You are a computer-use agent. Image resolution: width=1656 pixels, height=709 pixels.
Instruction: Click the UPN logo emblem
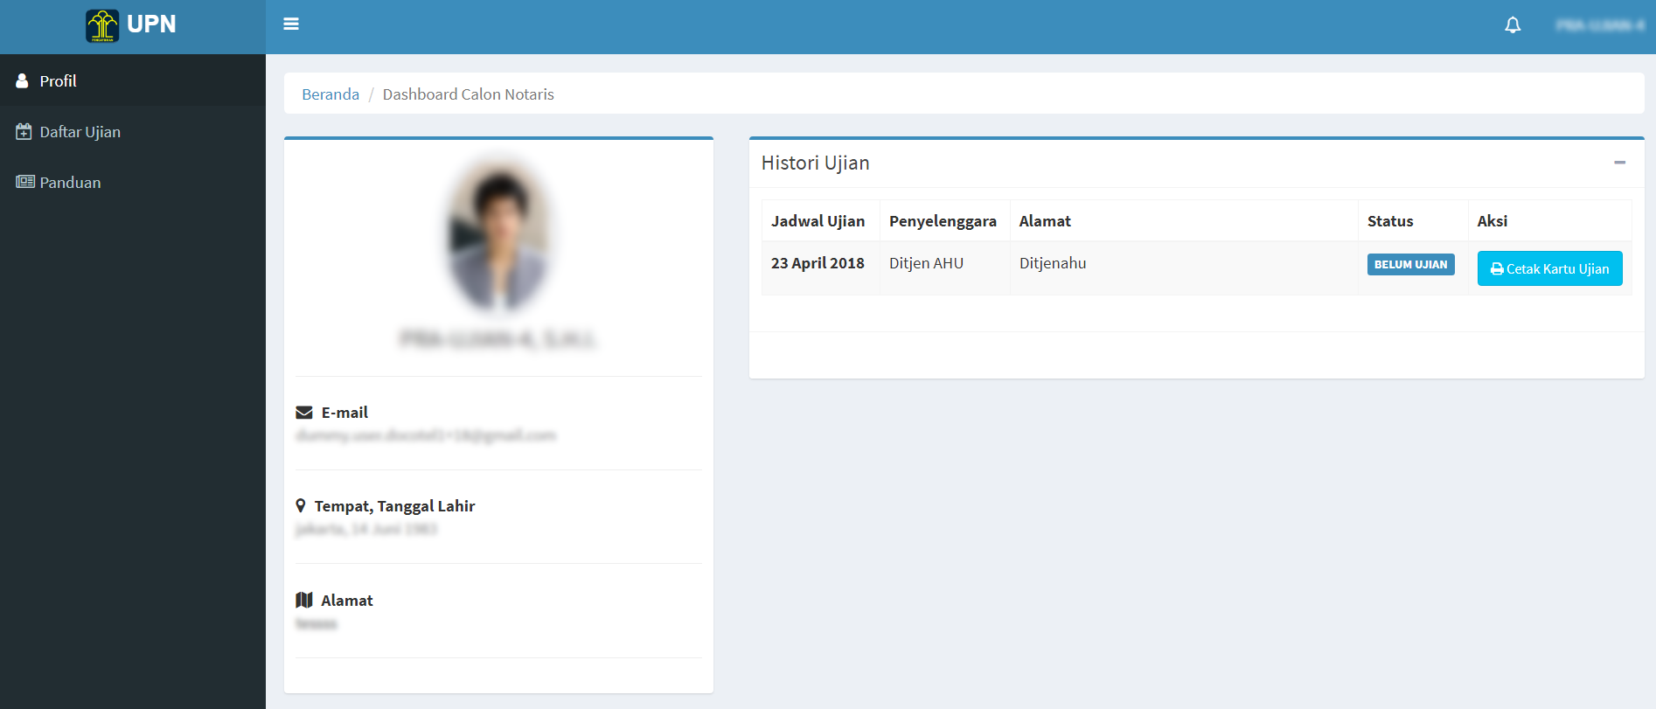tap(102, 25)
